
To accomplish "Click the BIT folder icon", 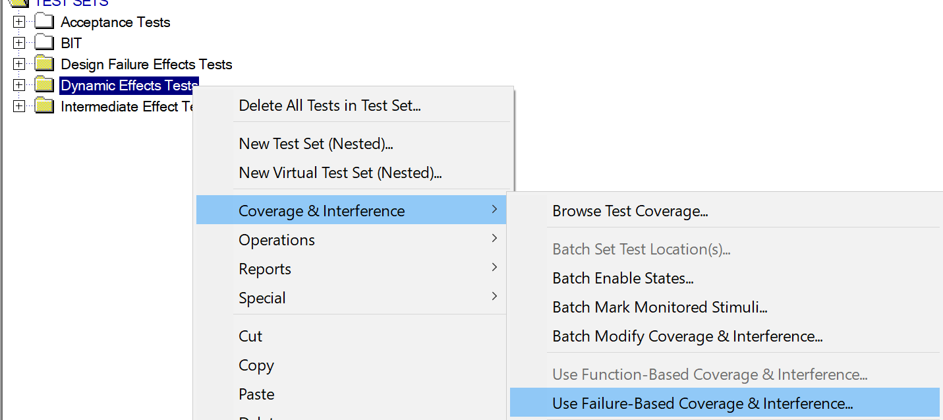I will 44,44.
